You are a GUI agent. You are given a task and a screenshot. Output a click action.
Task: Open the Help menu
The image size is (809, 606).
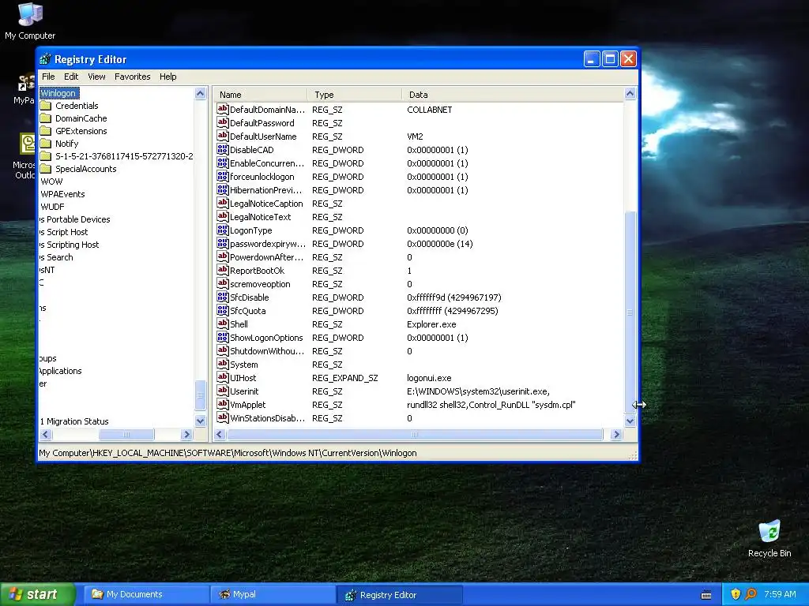tap(167, 77)
